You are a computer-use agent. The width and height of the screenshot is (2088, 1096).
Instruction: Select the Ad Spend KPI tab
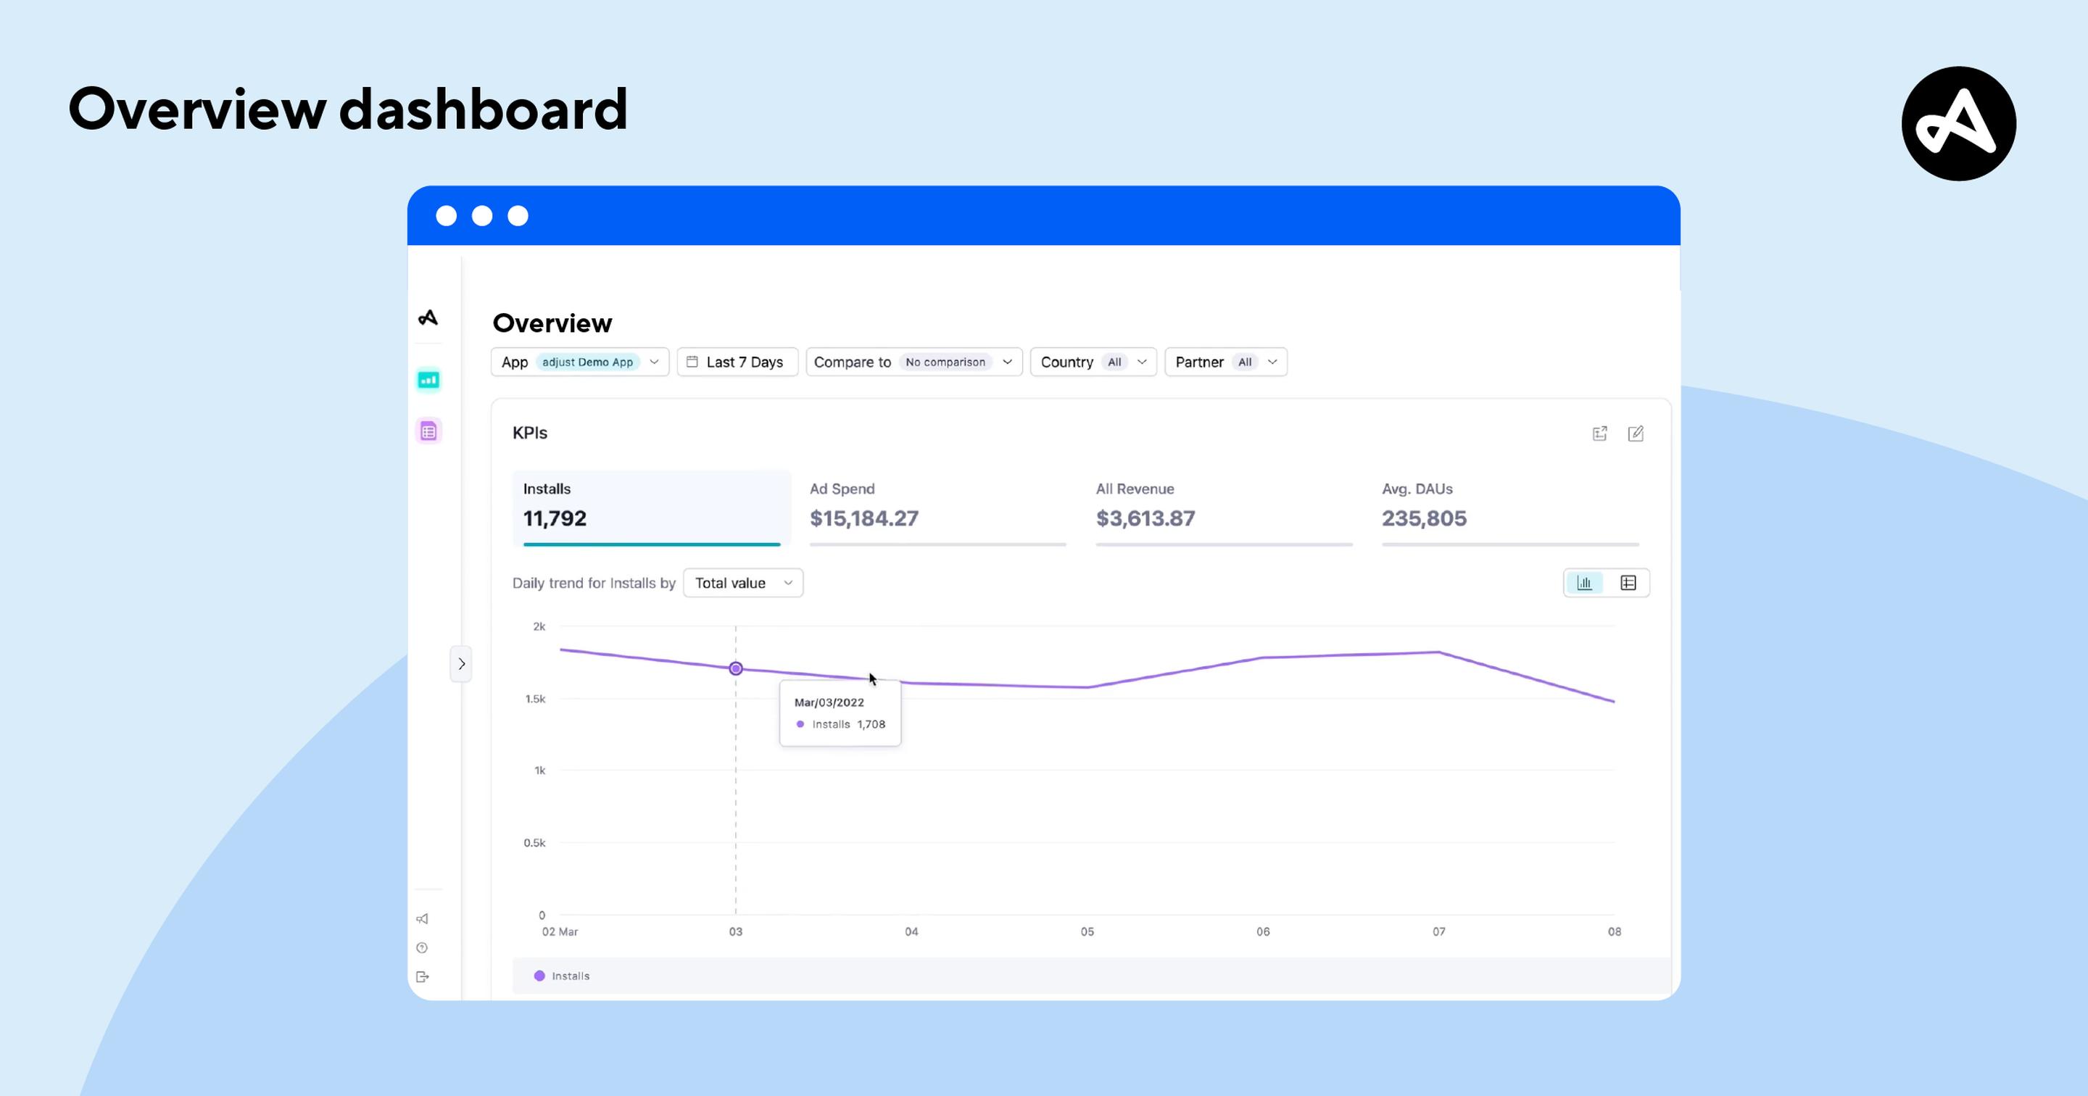click(938, 508)
